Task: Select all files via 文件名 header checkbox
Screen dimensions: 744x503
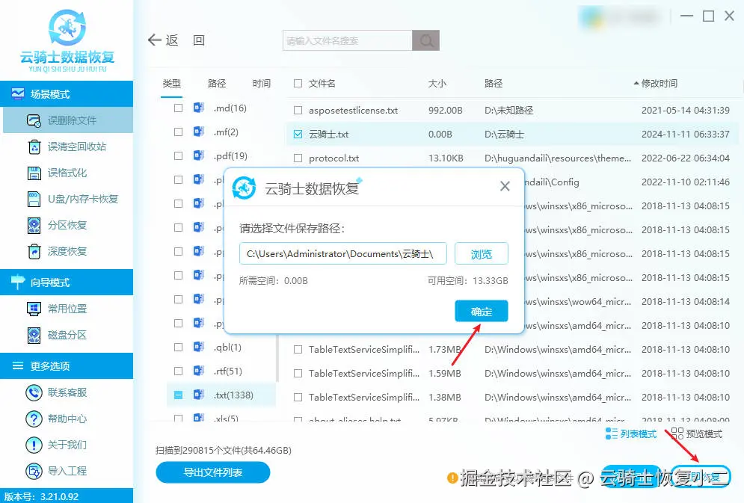Action: tap(298, 84)
